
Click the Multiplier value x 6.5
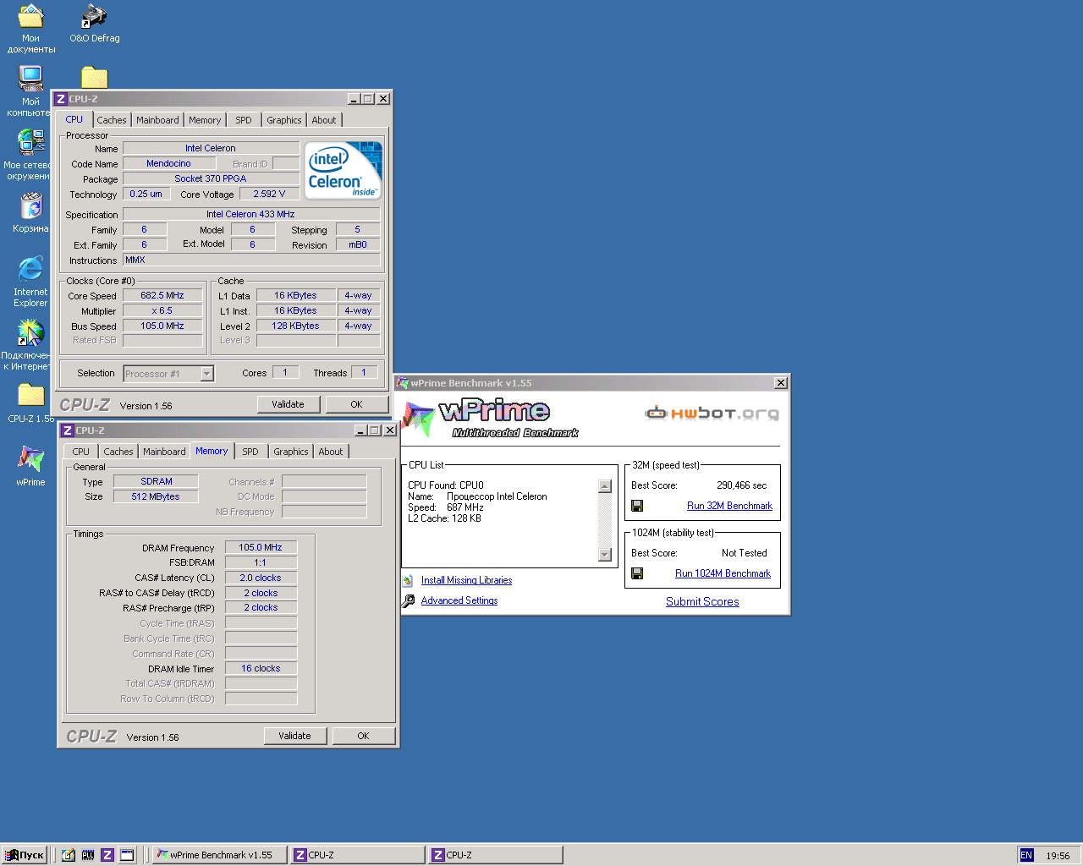(x=162, y=310)
